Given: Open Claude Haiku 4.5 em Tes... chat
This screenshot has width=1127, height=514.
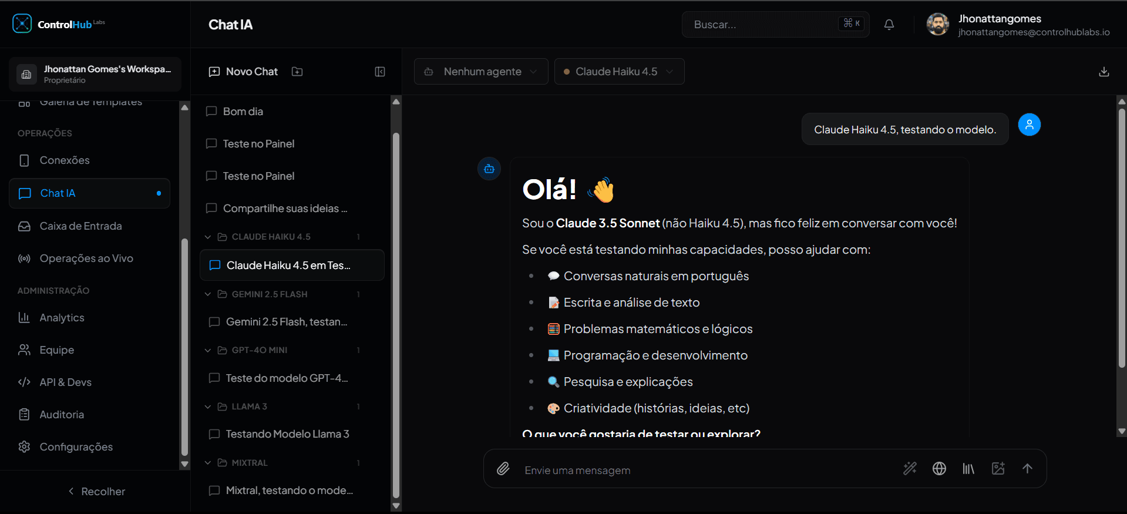Looking at the screenshot, I should [x=292, y=266].
